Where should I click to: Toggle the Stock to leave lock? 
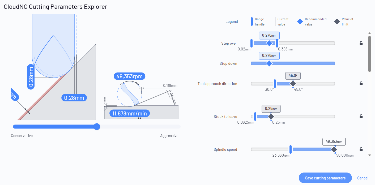tap(361, 116)
